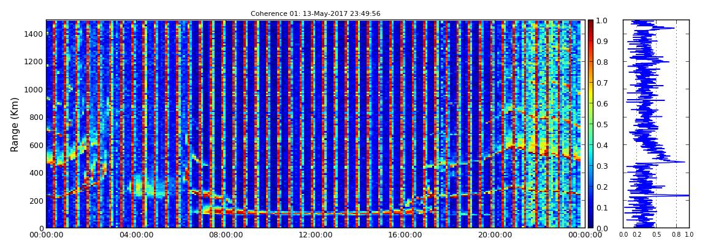Click the 600 range tick label
Screen dimensions: 705x249
(x=36, y=146)
